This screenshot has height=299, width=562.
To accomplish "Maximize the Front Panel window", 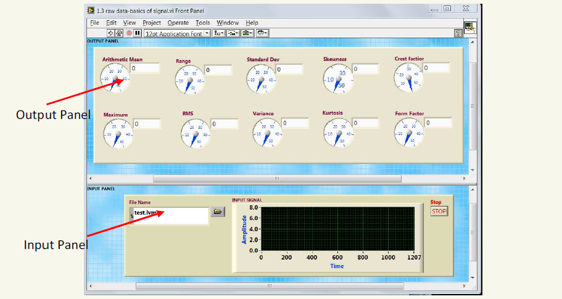I will click(x=447, y=9).
